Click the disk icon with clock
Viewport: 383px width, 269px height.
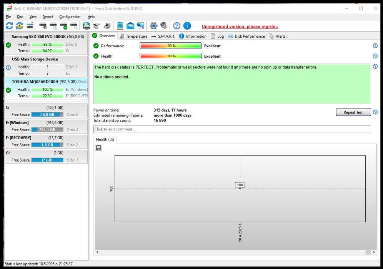coord(53,26)
